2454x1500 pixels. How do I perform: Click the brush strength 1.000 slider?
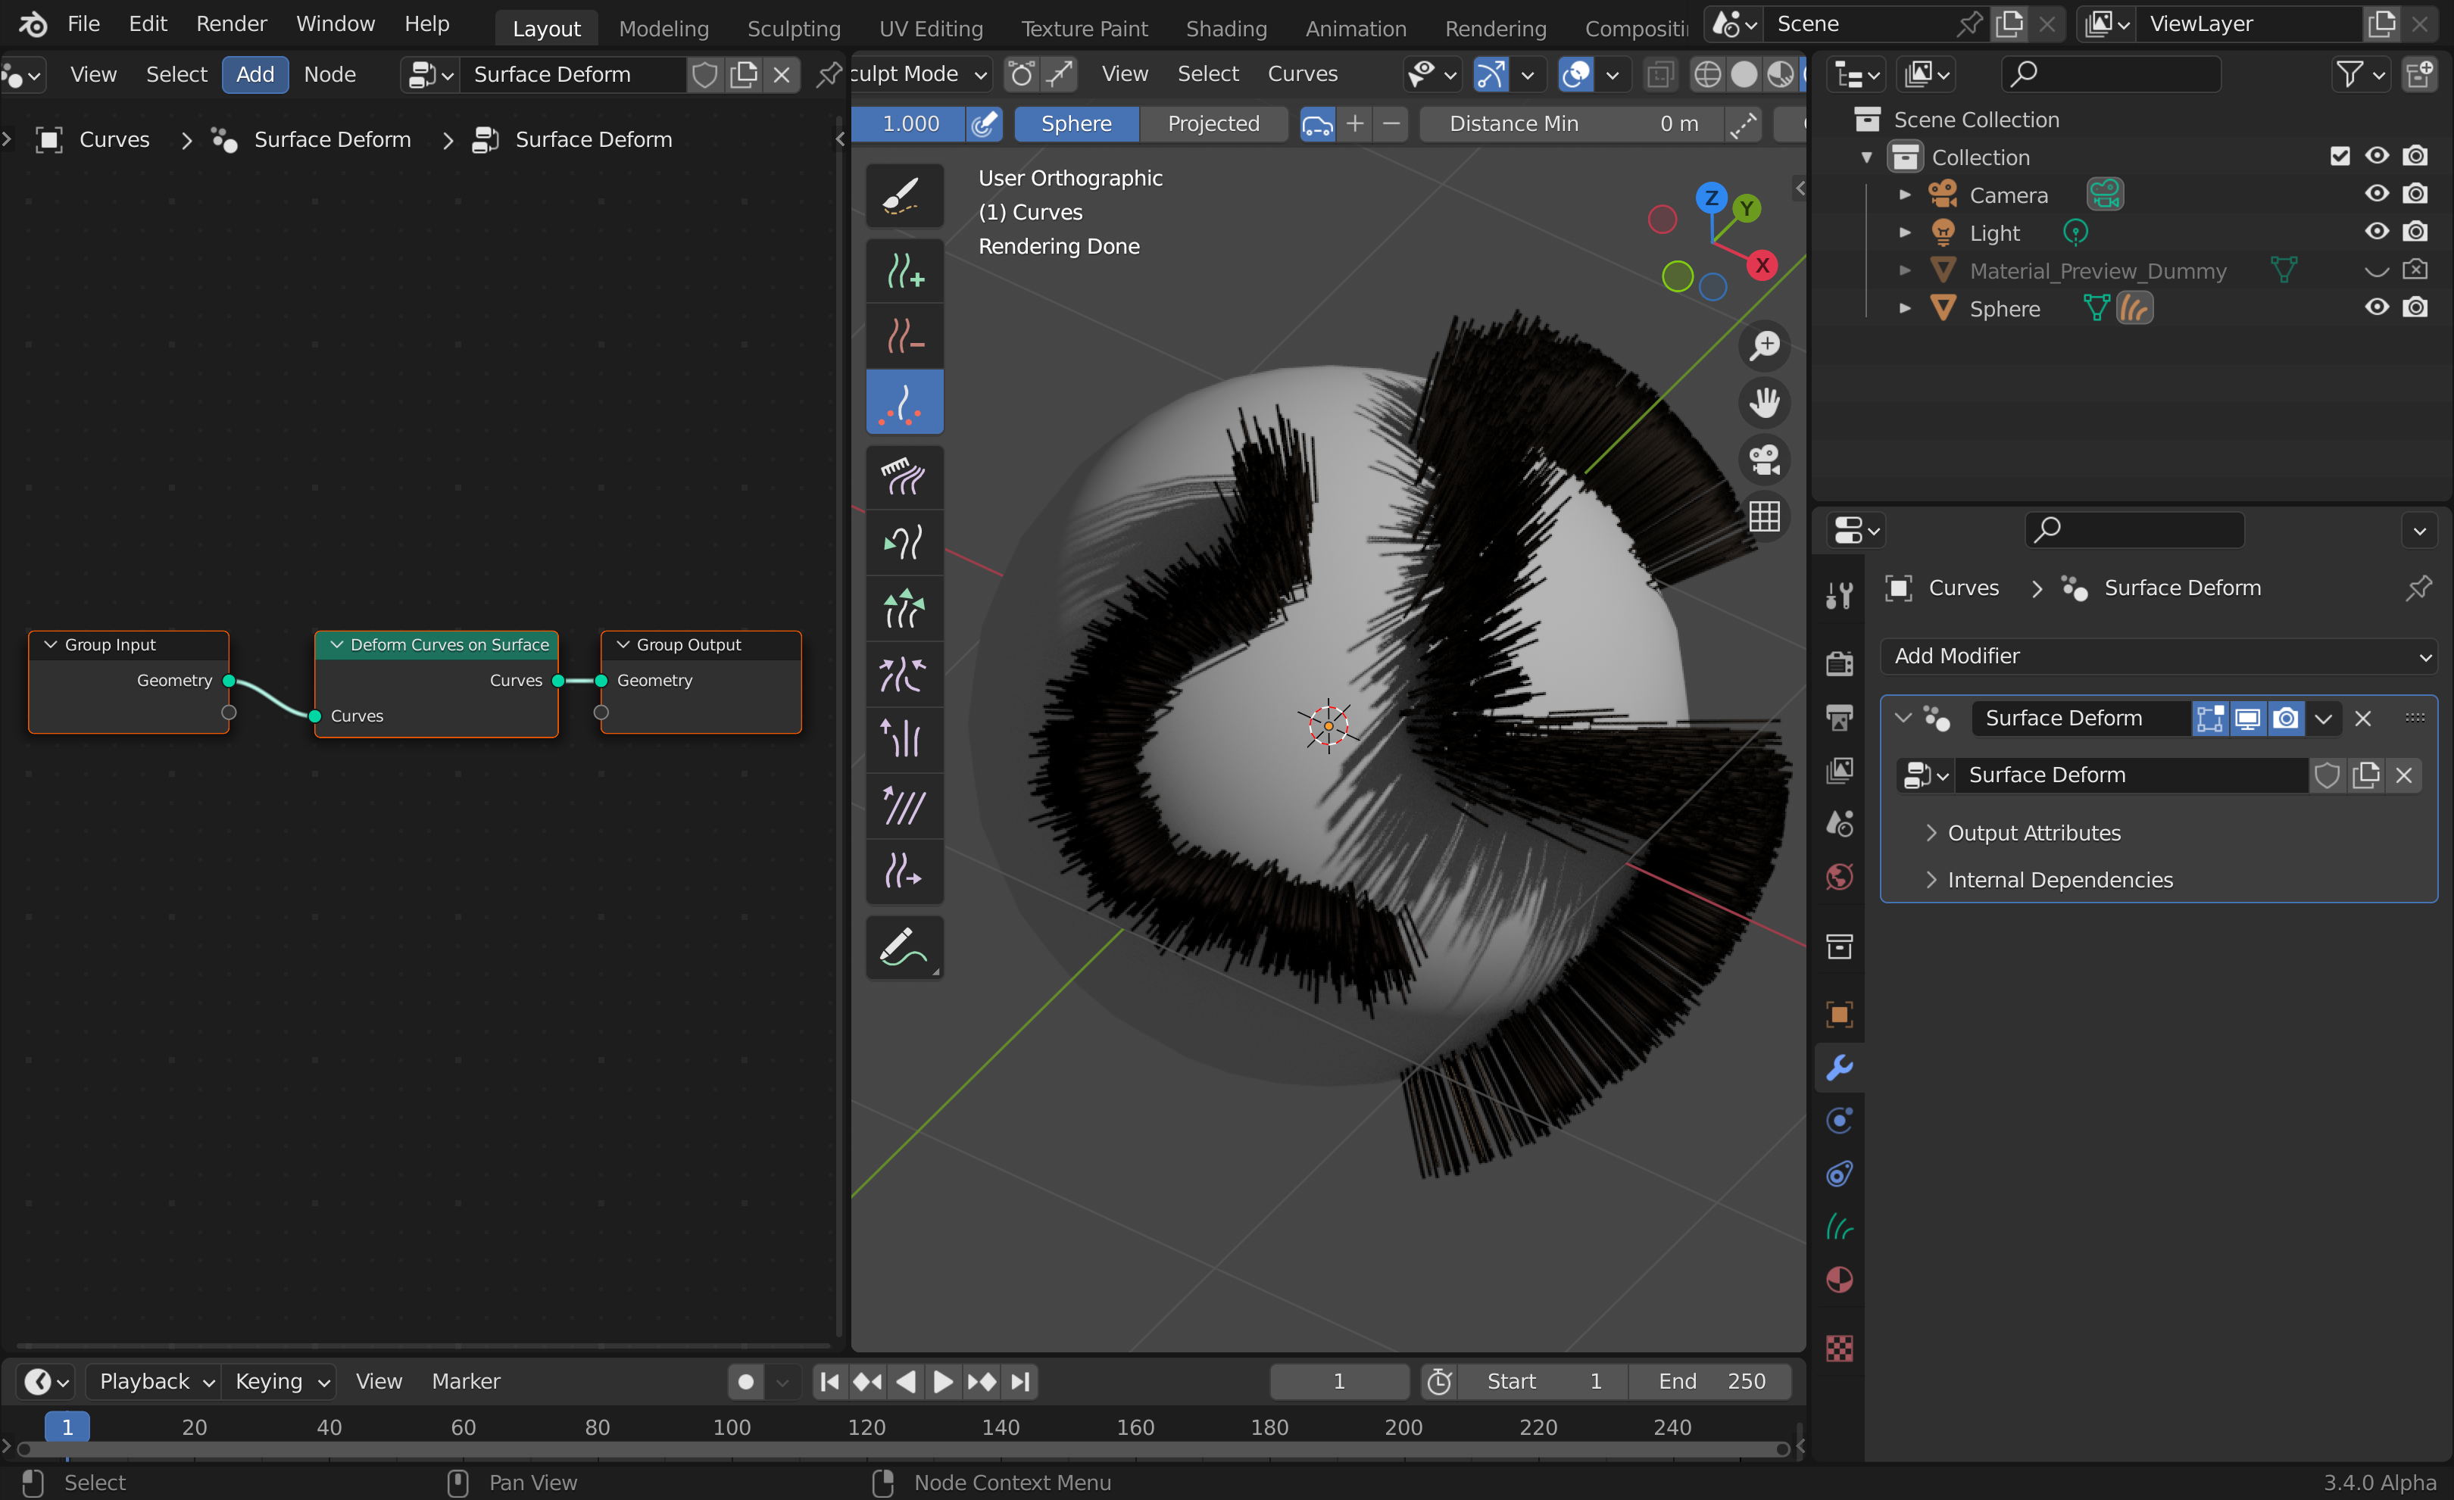coord(910,123)
